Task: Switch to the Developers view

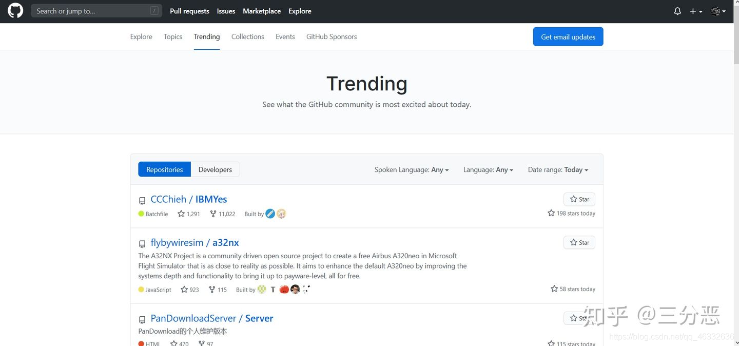Action: 215,169
